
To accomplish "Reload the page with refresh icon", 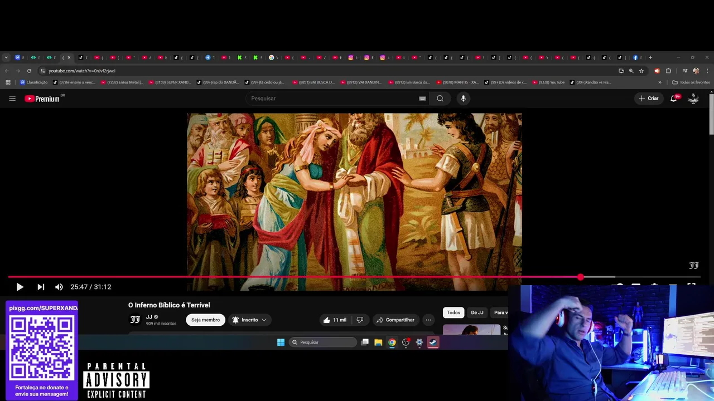I will (x=29, y=71).
